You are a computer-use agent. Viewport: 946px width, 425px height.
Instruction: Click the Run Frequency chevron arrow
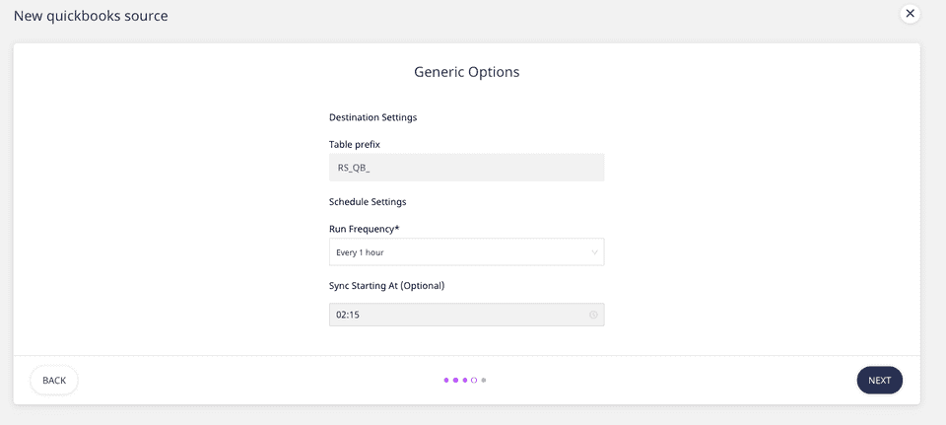click(594, 252)
